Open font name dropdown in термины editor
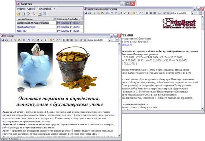This screenshot has height=141, width=205. pyautogui.click(x=109, y=40)
